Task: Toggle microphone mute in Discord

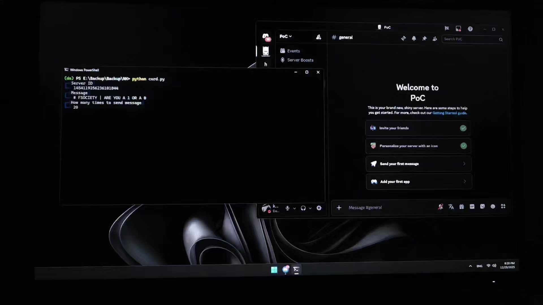Action: pyautogui.click(x=287, y=208)
